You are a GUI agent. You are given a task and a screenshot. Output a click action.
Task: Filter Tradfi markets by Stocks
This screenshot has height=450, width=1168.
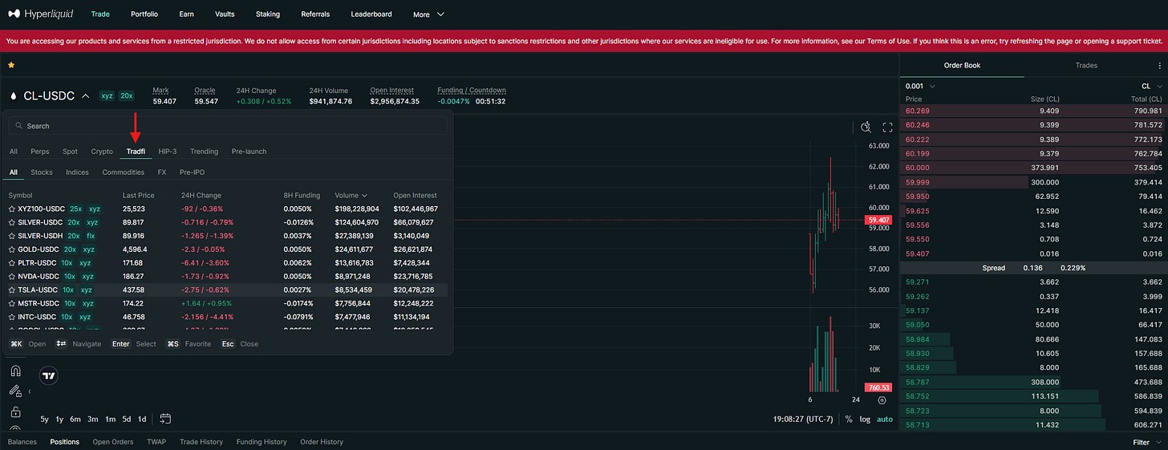pyautogui.click(x=42, y=172)
